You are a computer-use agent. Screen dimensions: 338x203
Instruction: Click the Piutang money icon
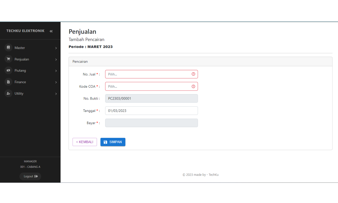point(8,70)
